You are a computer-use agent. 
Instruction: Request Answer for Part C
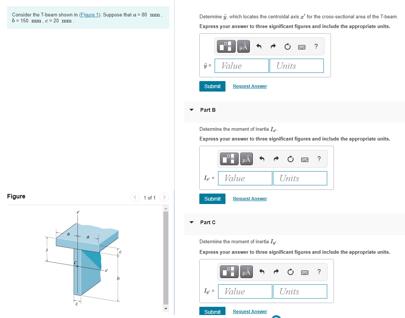(x=250, y=312)
